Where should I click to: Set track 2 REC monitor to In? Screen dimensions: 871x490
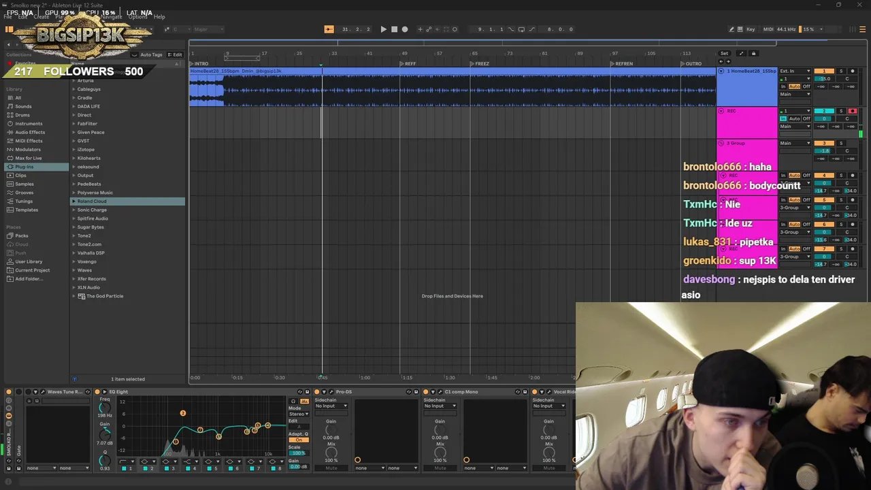click(x=783, y=119)
